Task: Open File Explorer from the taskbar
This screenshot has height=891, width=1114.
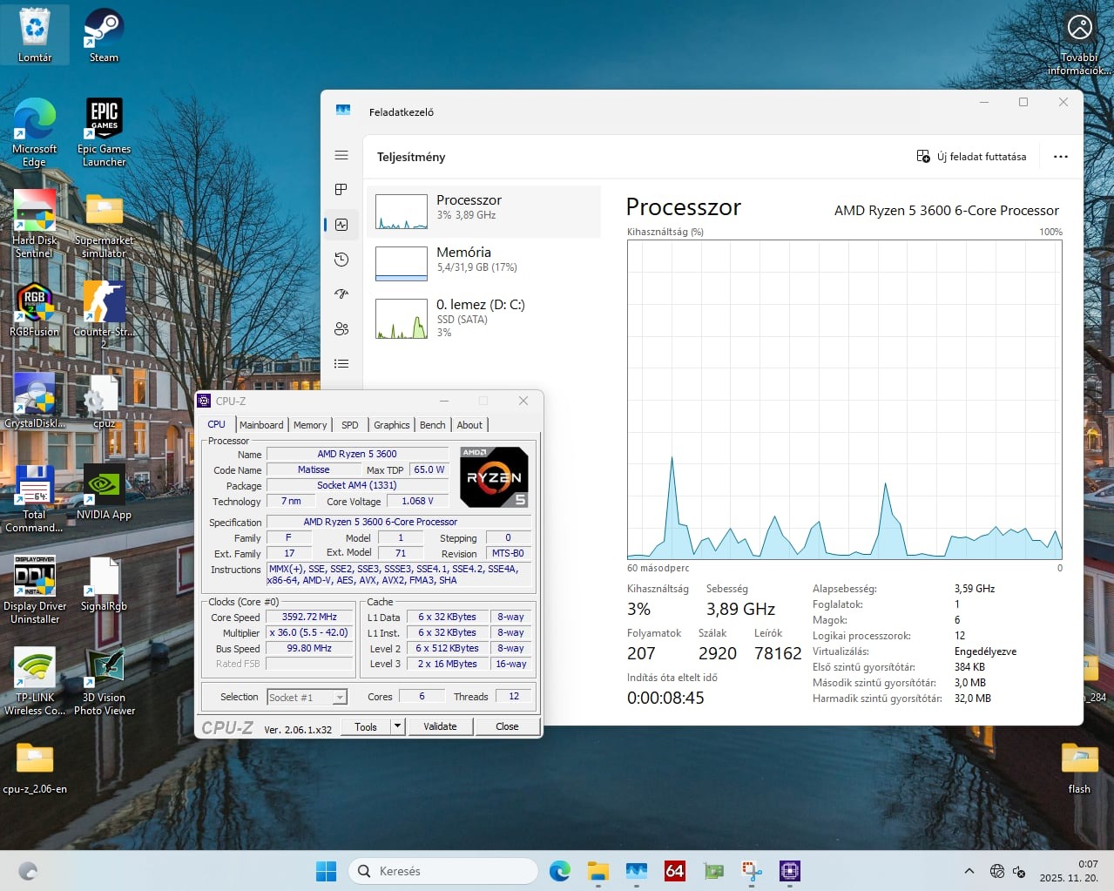Action: pos(598,871)
